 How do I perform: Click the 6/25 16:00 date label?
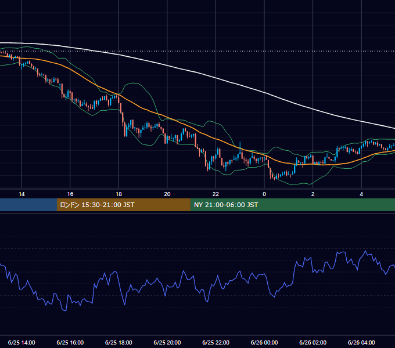(x=70, y=342)
